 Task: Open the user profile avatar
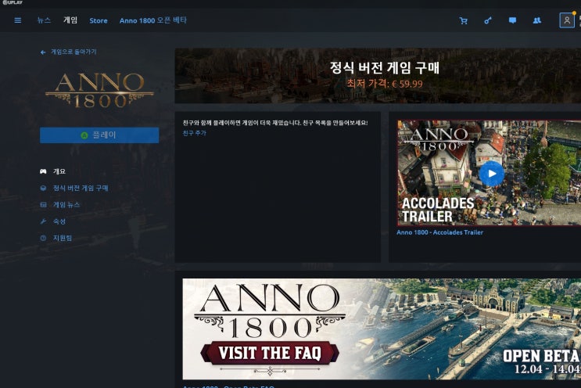[x=567, y=20]
